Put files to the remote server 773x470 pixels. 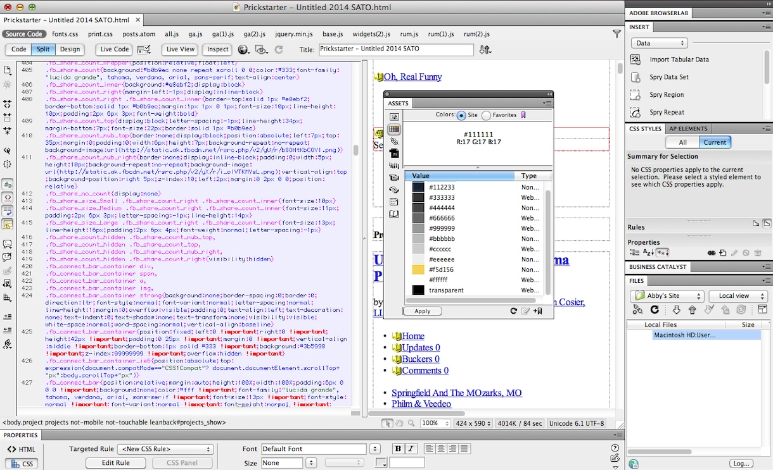coord(693,309)
